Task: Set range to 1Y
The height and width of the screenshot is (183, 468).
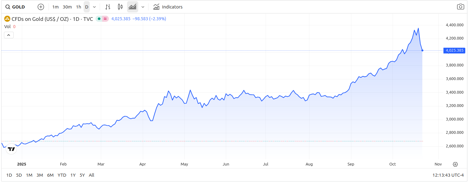Action: (x=73, y=175)
